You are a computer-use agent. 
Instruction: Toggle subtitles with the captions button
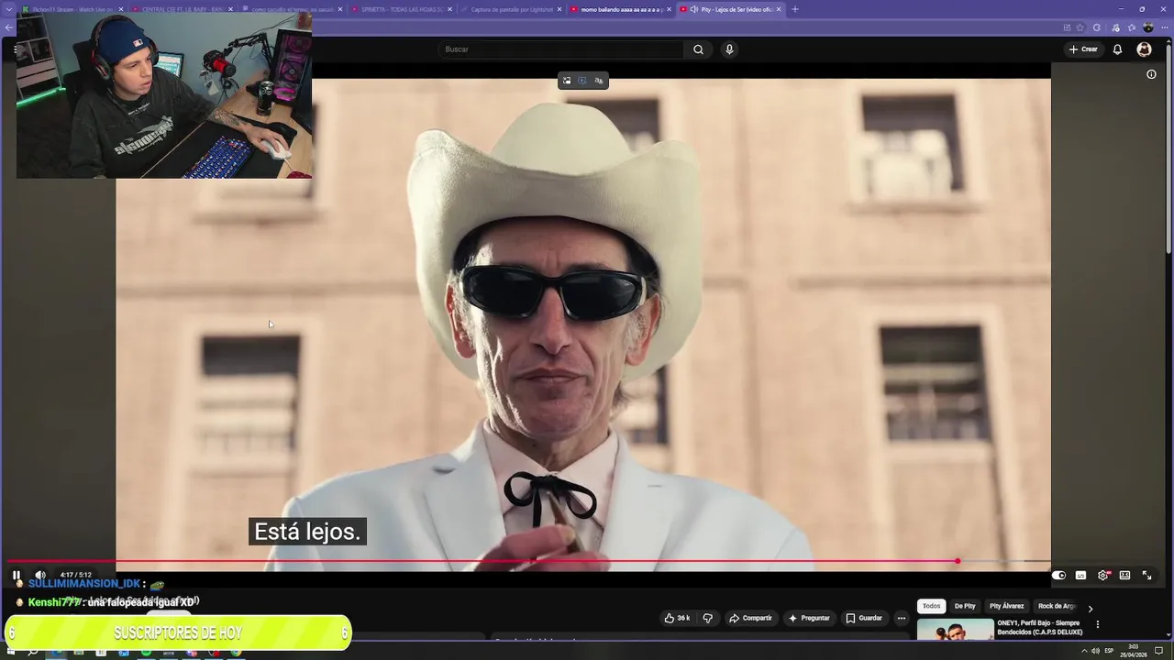click(1080, 576)
